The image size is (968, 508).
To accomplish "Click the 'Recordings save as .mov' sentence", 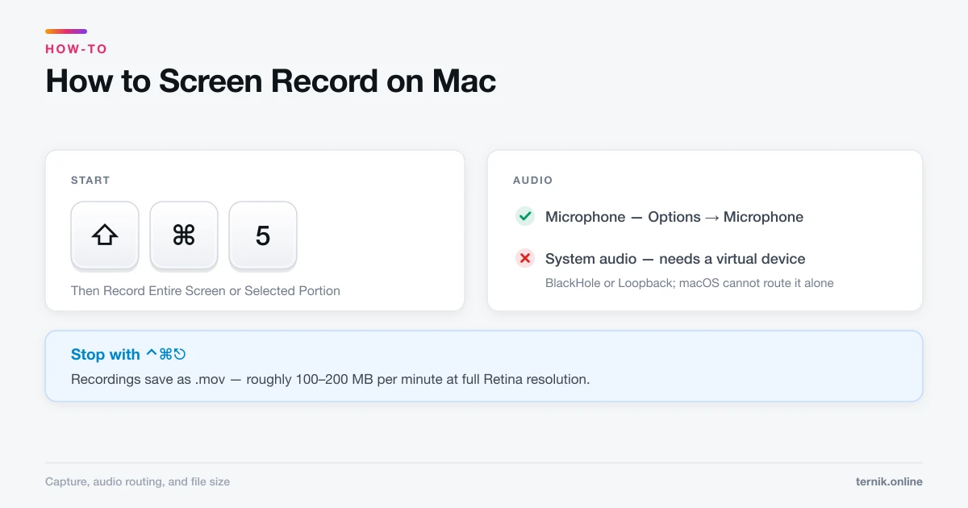I will [x=331, y=379].
